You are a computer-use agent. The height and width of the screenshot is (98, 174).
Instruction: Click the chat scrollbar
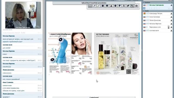tap(44, 33)
